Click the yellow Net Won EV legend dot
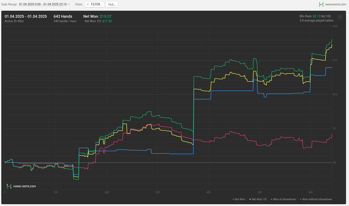 pos(250,199)
